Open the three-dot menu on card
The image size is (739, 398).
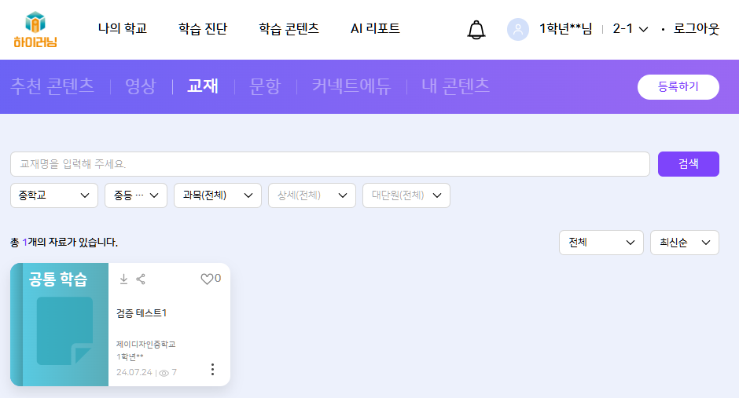[x=212, y=369]
